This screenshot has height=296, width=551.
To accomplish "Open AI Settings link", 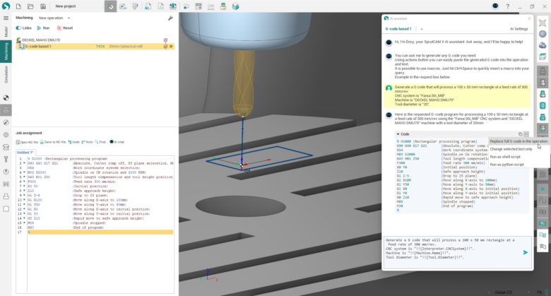I will pos(519,29).
